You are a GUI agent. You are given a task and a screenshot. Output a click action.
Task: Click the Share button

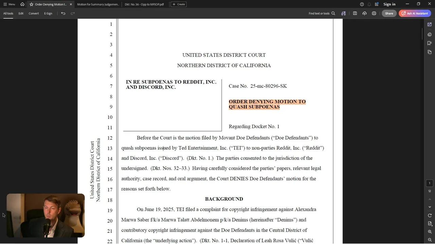389,14
